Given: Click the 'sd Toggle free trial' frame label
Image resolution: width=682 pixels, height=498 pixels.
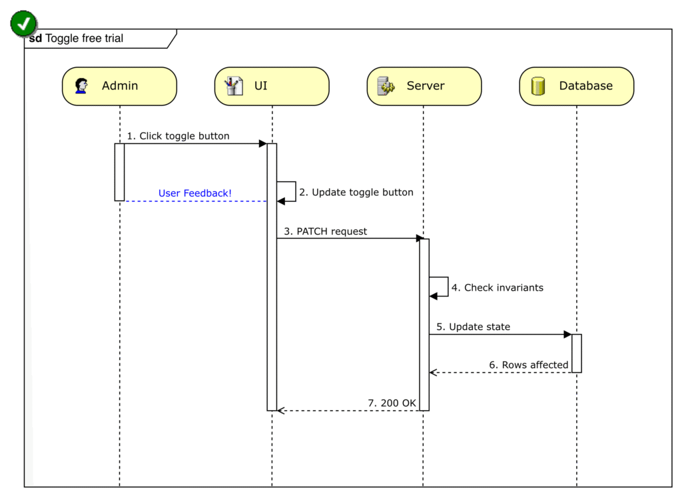Looking at the screenshot, I should (x=77, y=39).
